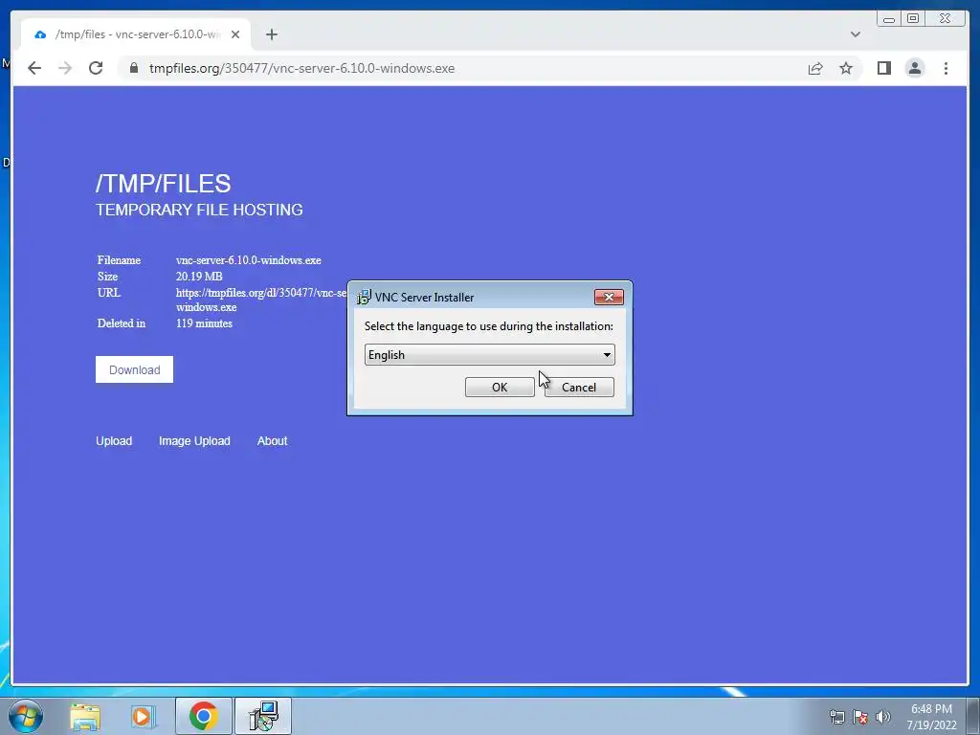Viewport: 980px width, 735px height.
Task: Open Chrome side panel icon
Action: coord(883,68)
